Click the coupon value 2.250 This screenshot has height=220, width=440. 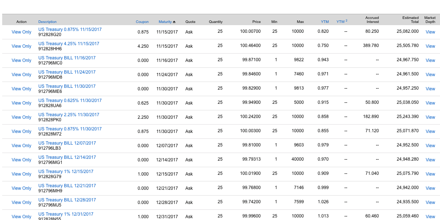point(143,117)
